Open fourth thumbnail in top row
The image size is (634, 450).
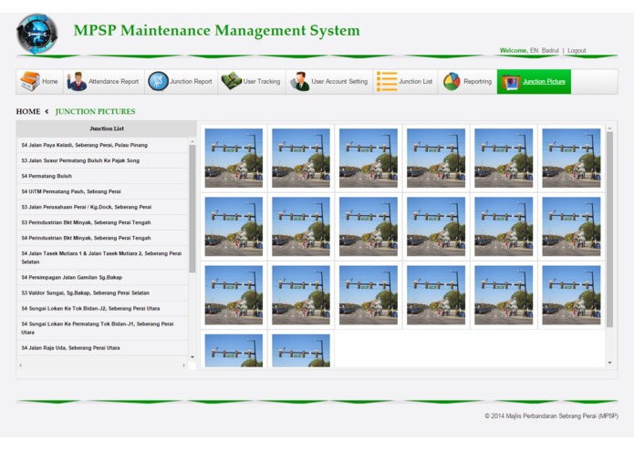pos(436,158)
